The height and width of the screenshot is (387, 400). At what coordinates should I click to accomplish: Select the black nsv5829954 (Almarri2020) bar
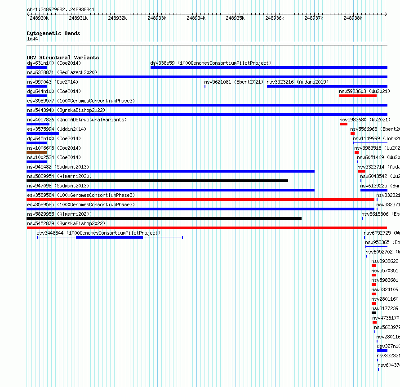(157, 181)
